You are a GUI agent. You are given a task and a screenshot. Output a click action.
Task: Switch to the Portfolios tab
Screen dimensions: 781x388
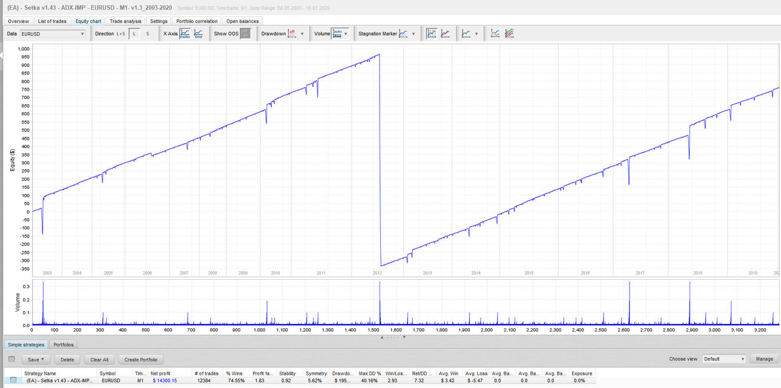64,344
